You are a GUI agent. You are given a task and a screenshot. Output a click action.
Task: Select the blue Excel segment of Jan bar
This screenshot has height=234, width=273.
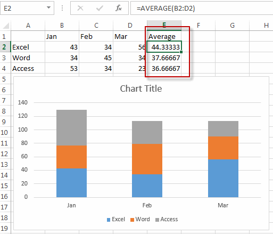pos(71,183)
